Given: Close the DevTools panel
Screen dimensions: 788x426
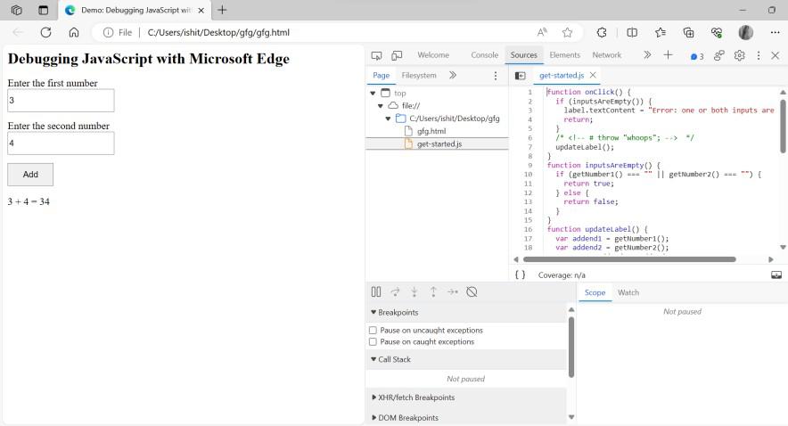Looking at the screenshot, I should [775, 55].
